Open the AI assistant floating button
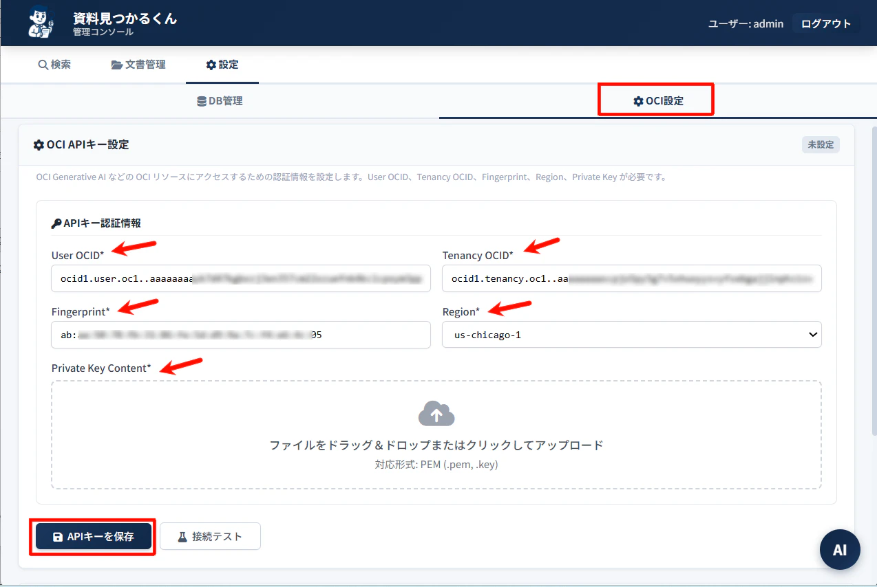Viewport: 877px width, 587px height. pyautogui.click(x=840, y=550)
